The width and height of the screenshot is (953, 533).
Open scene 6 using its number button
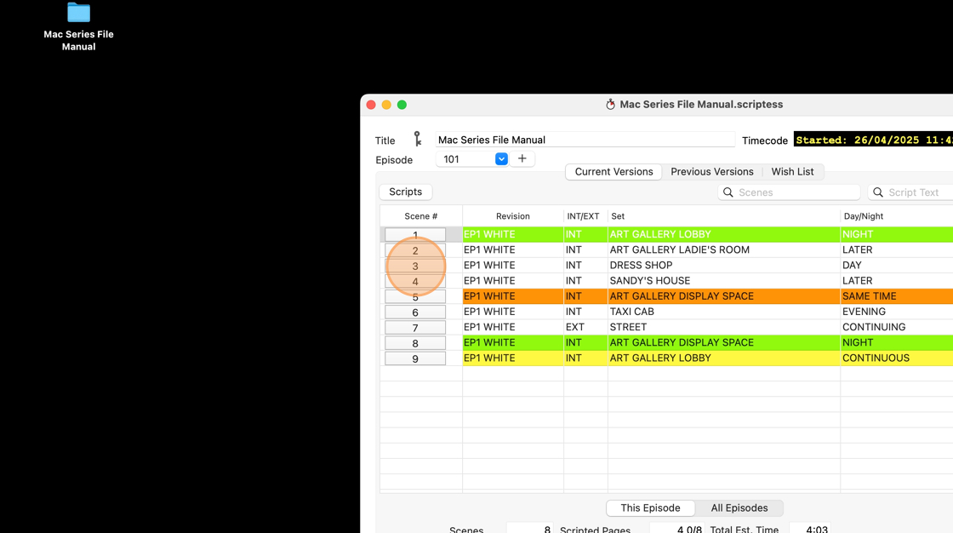coord(415,312)
